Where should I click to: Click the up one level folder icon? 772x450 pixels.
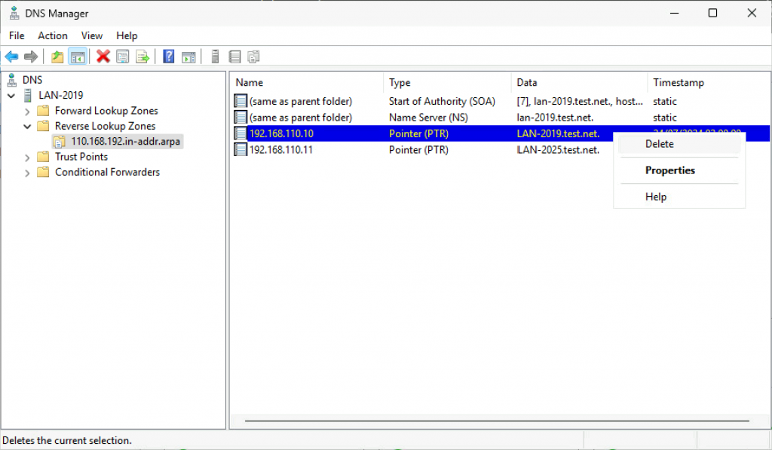pyautogui.click(x=57, y=56)
